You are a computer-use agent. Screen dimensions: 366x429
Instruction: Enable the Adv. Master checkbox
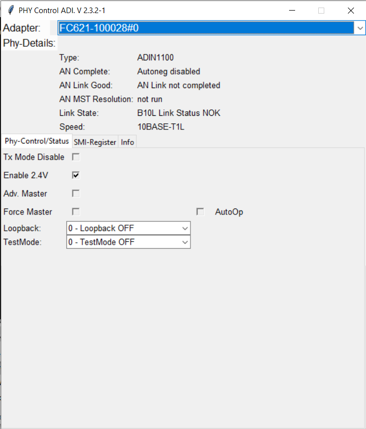click(75, 193)
